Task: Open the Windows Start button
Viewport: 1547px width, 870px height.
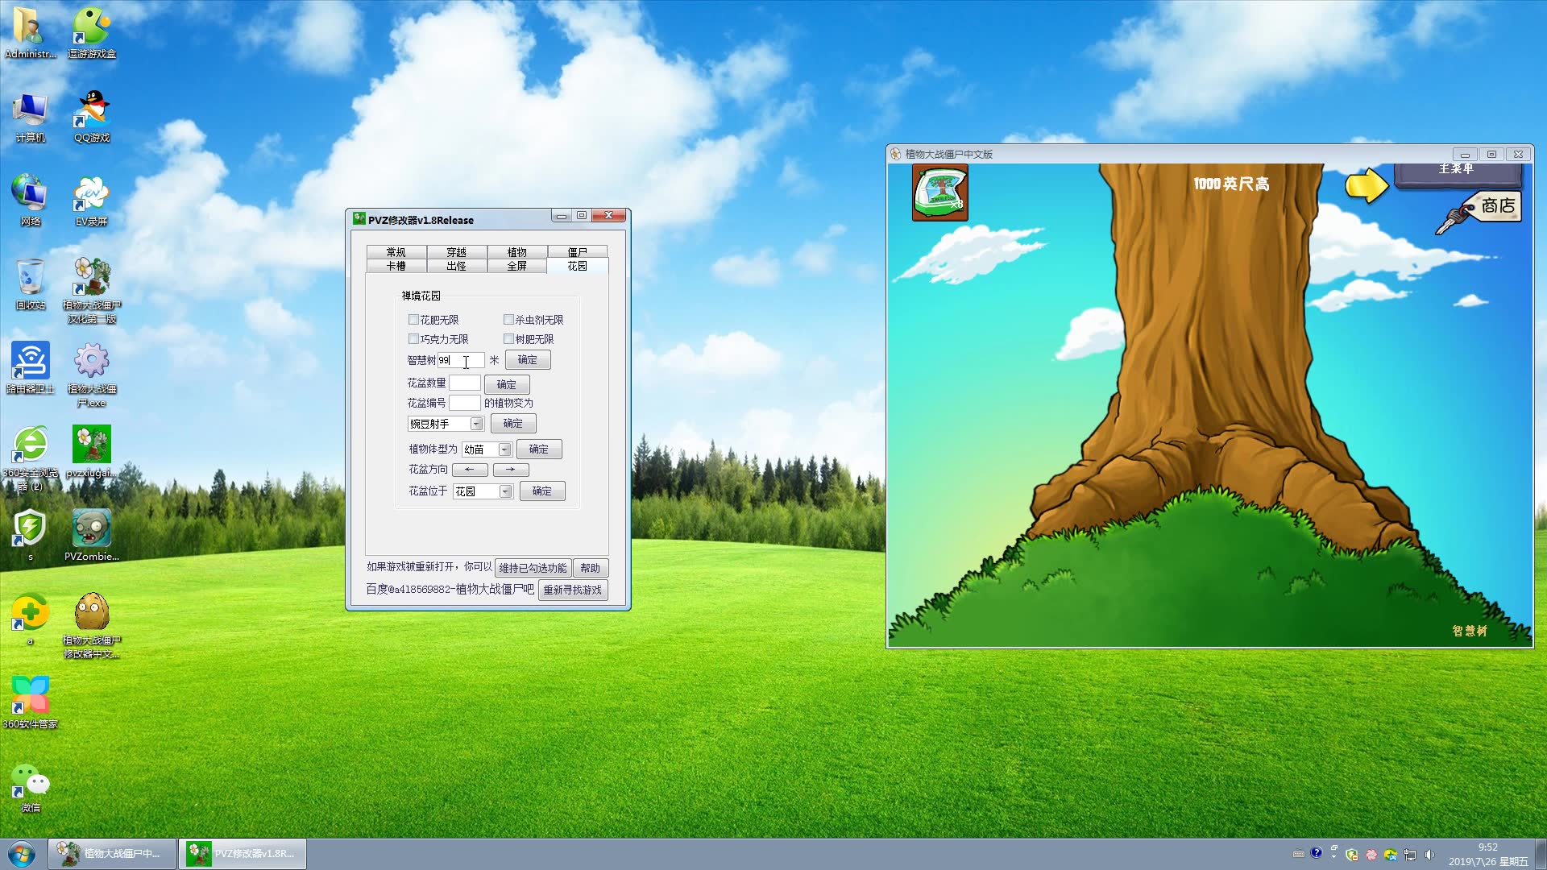Action: point(22,854)
